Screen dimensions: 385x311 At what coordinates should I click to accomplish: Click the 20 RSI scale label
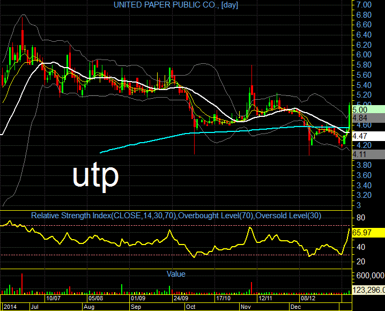[x=361, y=262]
